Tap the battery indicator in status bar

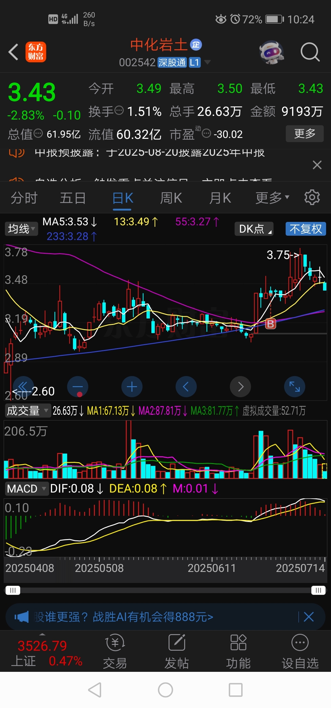tap(275, 19)
